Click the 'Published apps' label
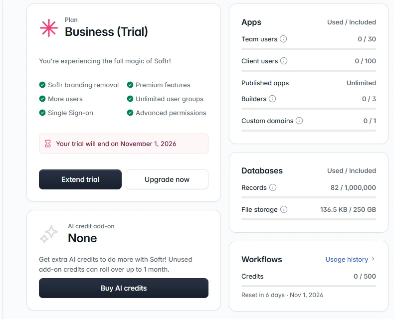The width and height of the screenshot is (394, 319). [265, 83]
